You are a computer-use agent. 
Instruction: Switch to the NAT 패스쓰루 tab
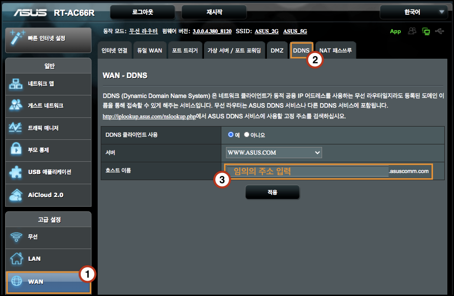coord(335,51)
